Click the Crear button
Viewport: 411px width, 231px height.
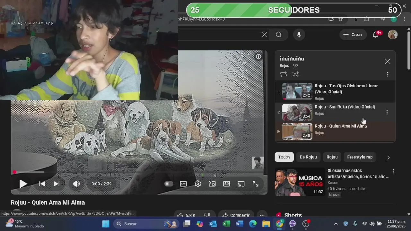click(353, 35)
